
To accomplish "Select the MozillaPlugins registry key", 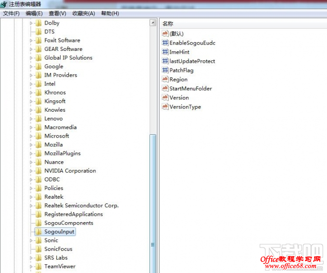I will click(x=63, y=154).
